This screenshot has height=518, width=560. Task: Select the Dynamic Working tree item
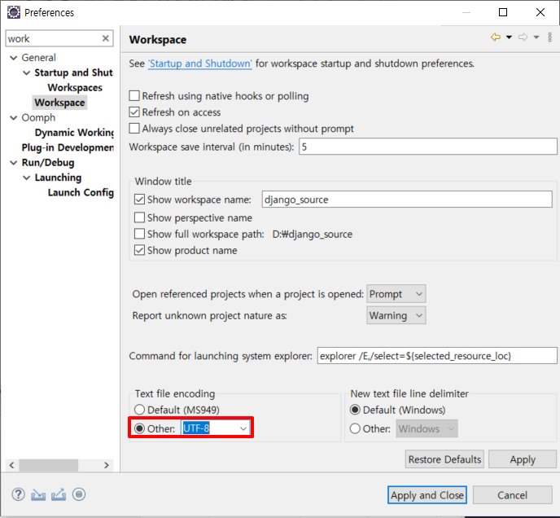click(x=74, y=133)
